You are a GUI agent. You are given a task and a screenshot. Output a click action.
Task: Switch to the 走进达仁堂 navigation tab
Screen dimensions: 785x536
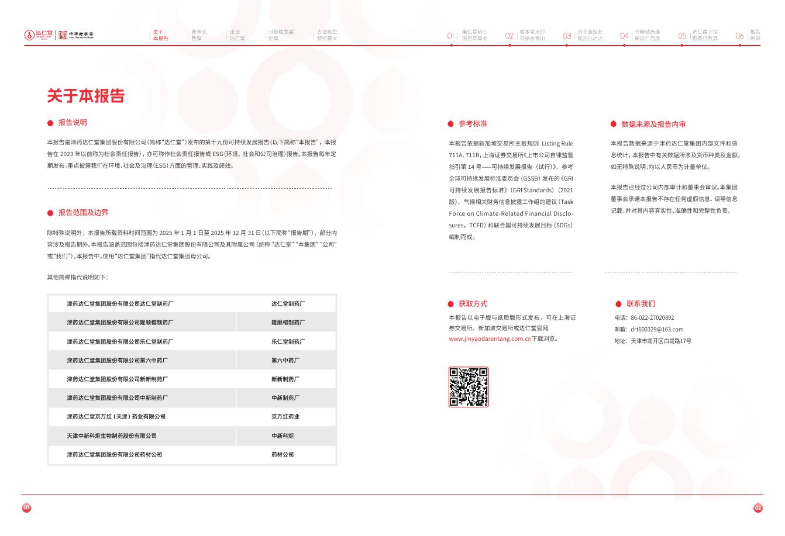[237, 35]
